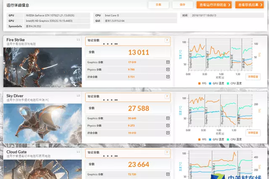Select the Sky Diver artwork thumbnail
The image size is (269, 179).
(x=42, y=123)
